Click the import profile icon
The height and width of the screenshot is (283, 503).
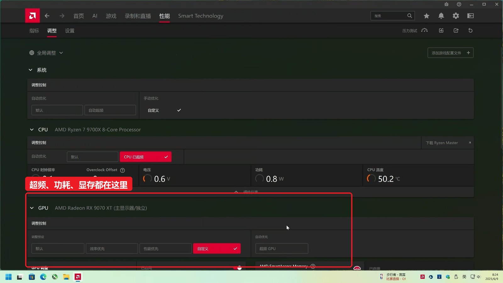coord(441,31)
